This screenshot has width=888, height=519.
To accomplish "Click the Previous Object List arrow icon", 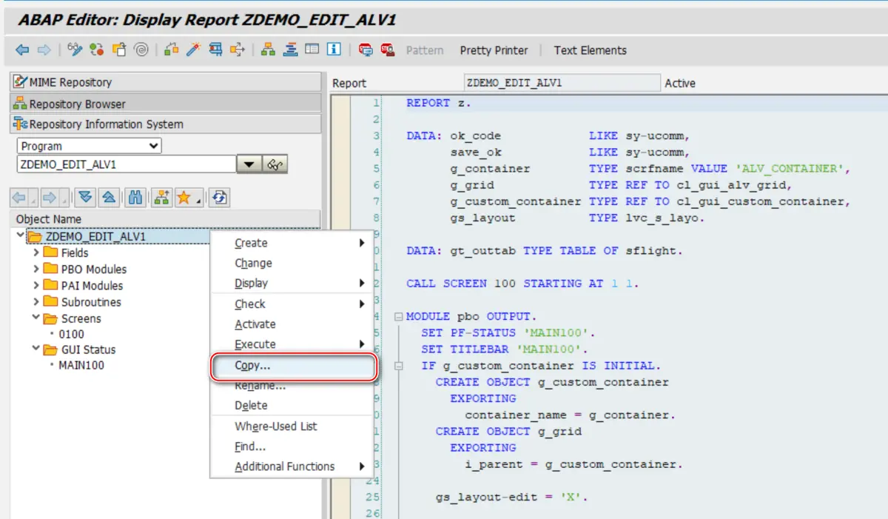I will point(18,198).
